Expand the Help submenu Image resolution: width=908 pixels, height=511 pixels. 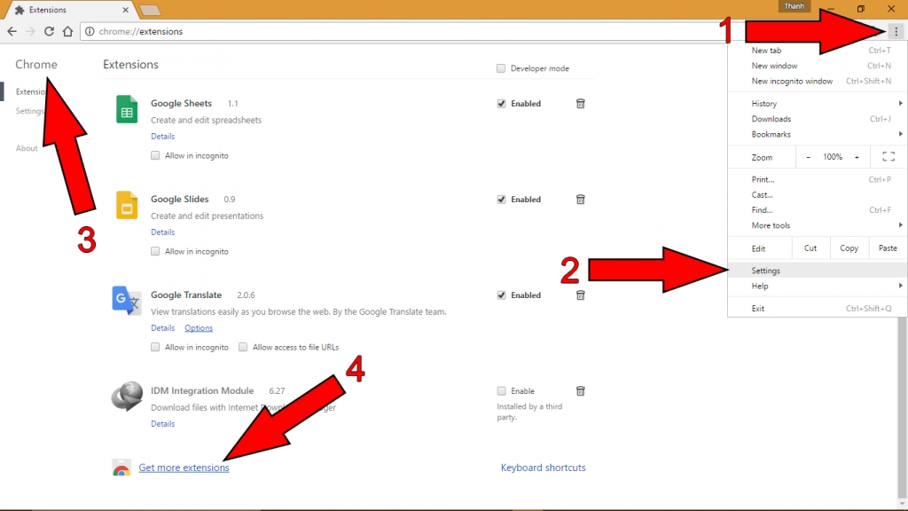[x=817, y=286]
